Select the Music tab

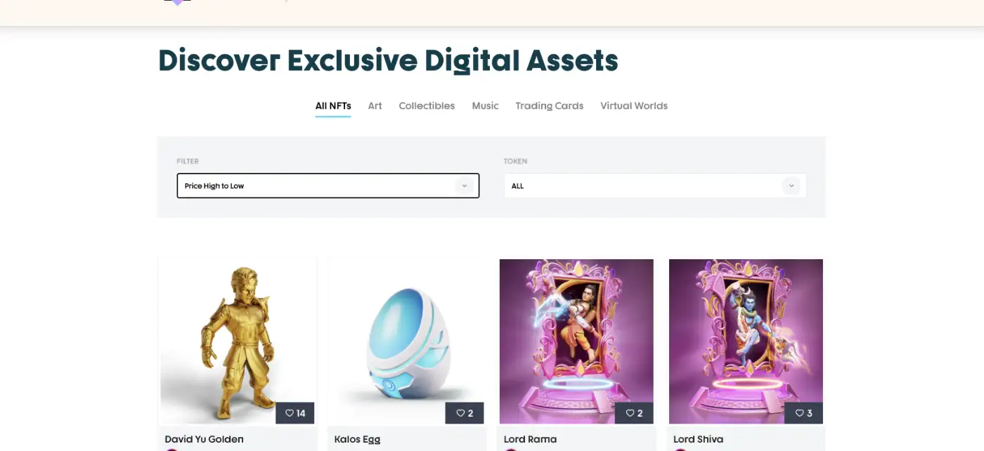[x=485, y=105]
